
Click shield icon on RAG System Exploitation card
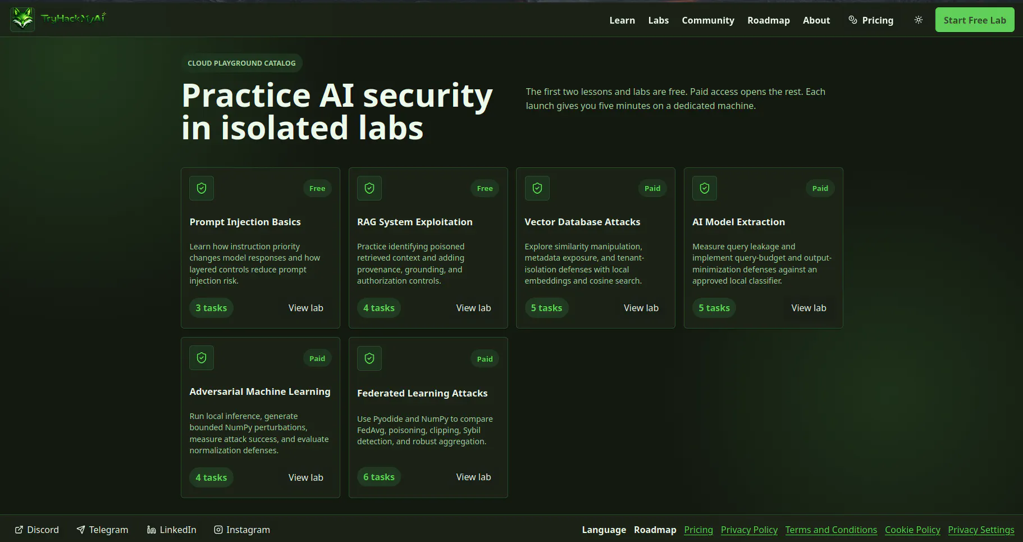tap(369, 188)
